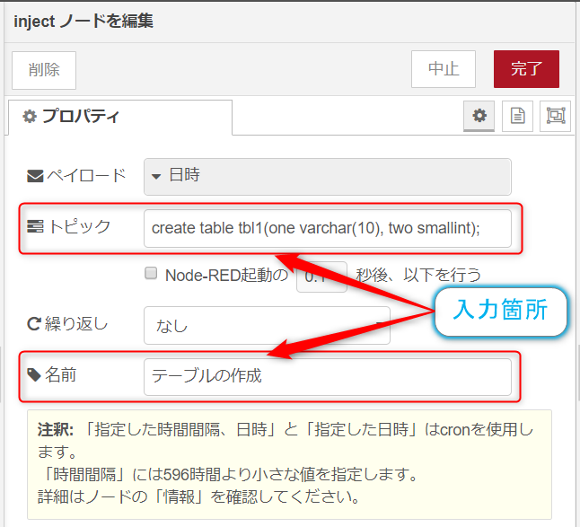
Task: Click the トピック input field
Action: click(328, 229)
